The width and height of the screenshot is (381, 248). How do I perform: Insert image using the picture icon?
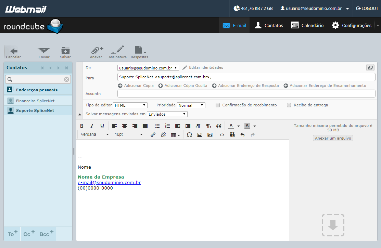tap(200, 135)
